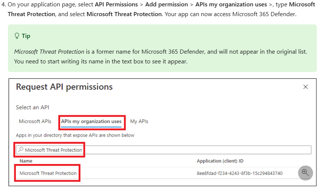Click the Tip heading text
This screenshot has height=188, width=327.
pyautogui.click(x=26, y=36)
